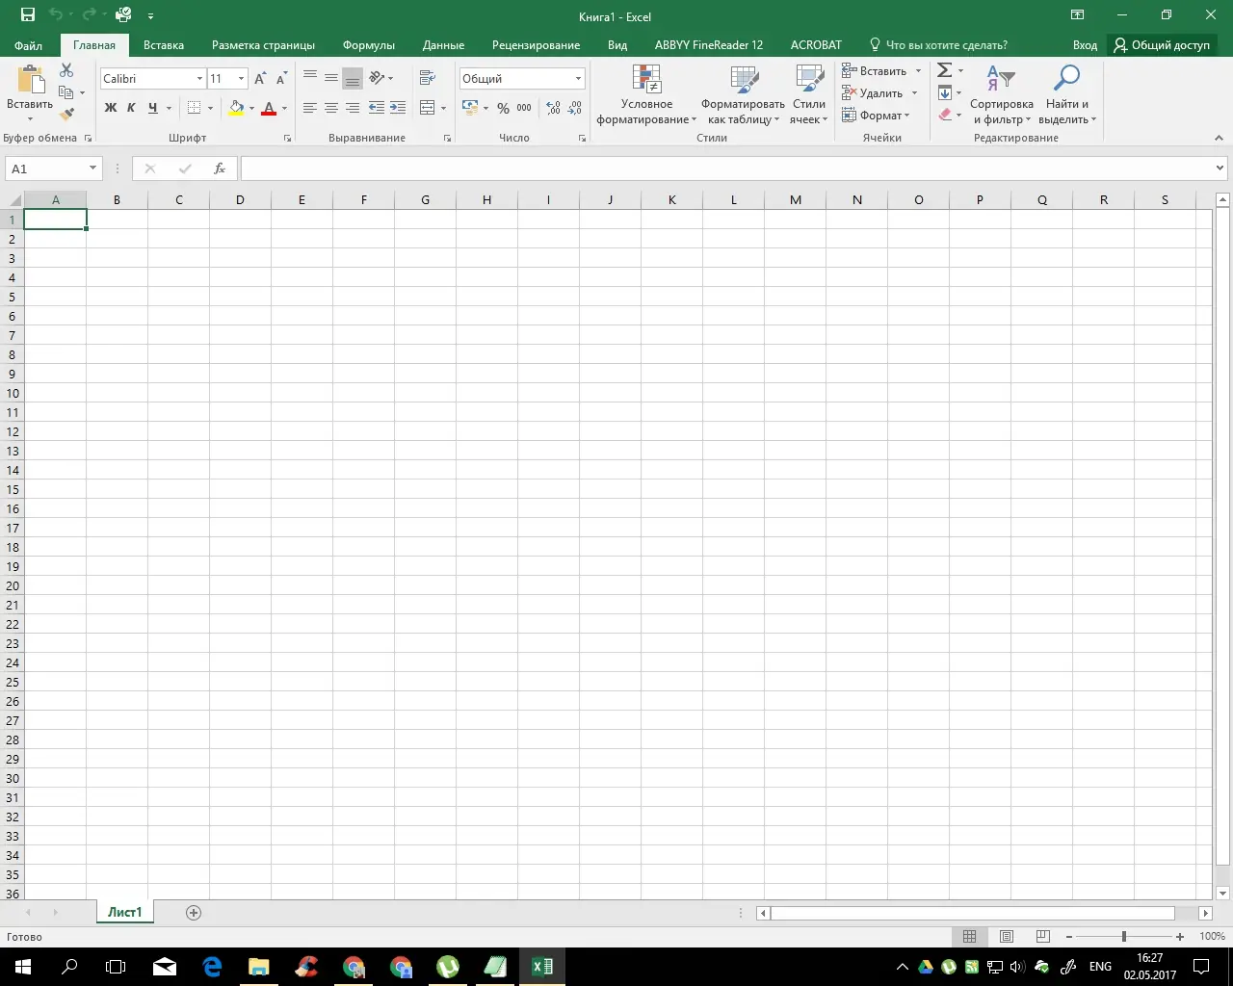
Task: Toggle align text right
Action: pos(353,108)
